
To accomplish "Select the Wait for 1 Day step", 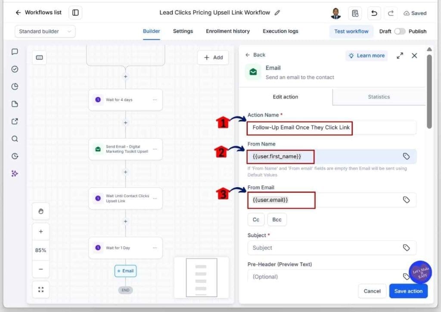I will click(x=125, y=248).
